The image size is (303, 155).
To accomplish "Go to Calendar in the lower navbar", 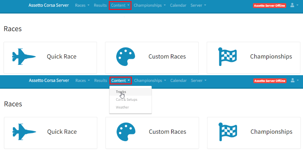I will click(x=178, y=81).
